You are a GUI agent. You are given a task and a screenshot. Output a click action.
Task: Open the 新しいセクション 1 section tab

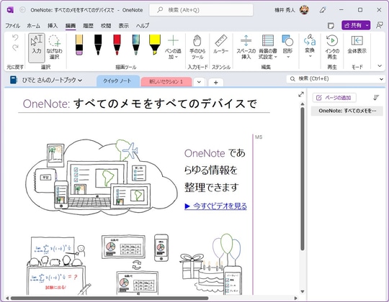pos(166,82)
